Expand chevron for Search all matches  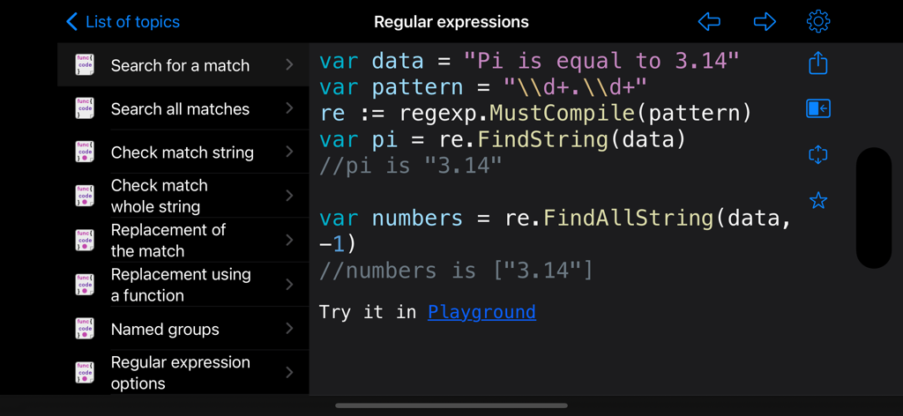click(x=289, y=108)
